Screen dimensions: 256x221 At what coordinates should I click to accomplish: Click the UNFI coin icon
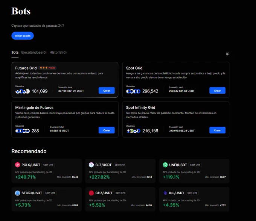pyautogui.click(x=165, y=165)
